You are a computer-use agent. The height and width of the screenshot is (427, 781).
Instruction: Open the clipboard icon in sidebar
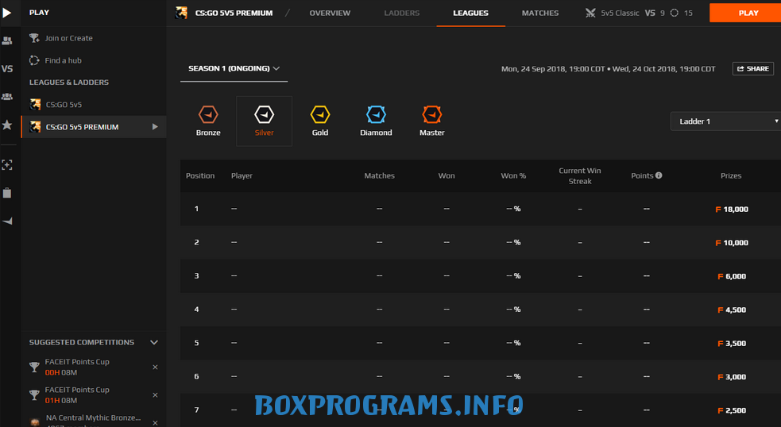click(7, 193)
